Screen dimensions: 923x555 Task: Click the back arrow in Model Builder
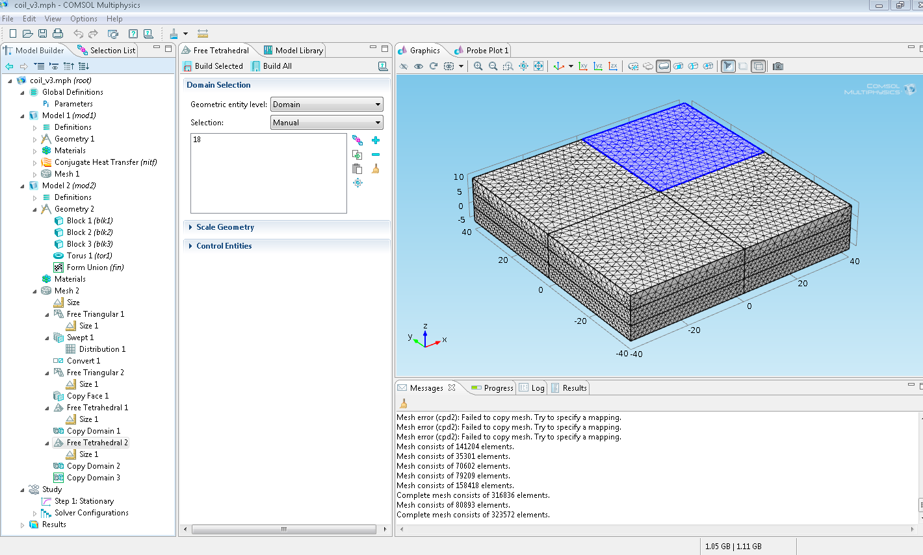(9, 66)
